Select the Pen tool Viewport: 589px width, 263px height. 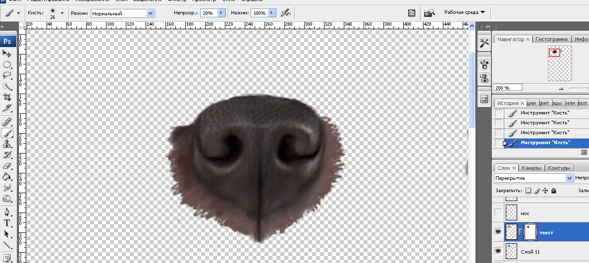click(x=7, y=211)
